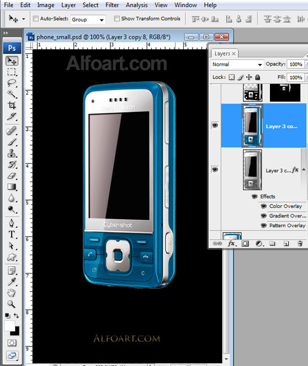Viewport: 308px width, 366px height.
Task: Select the Eyedropper tool
Action: 12,282
